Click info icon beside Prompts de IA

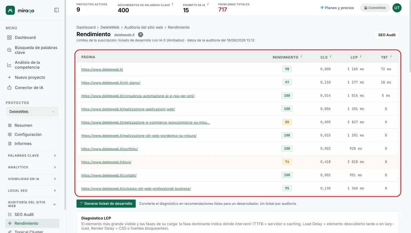[x=208, y=4]
